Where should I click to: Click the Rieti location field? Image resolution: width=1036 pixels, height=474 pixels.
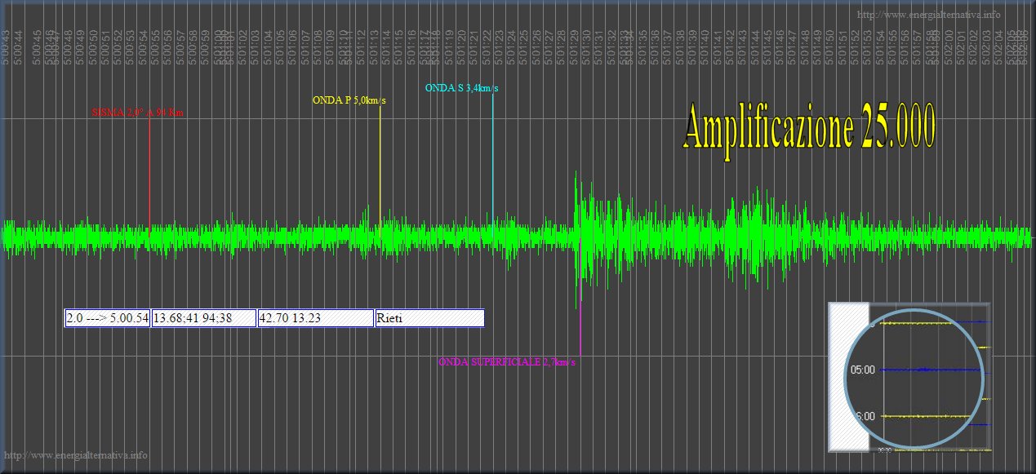point(430,318)
